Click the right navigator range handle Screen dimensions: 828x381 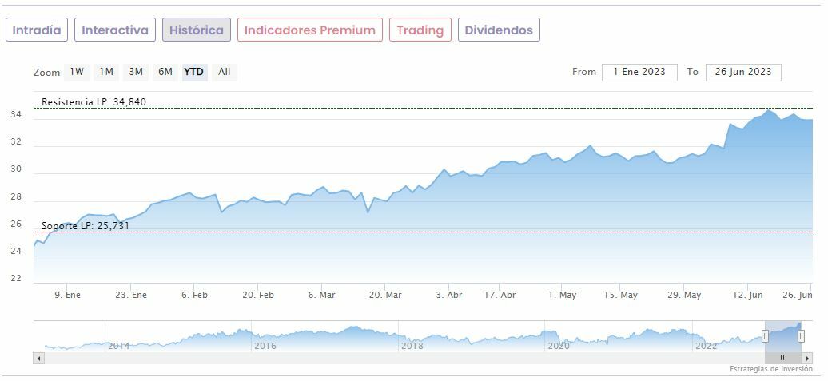801,336
